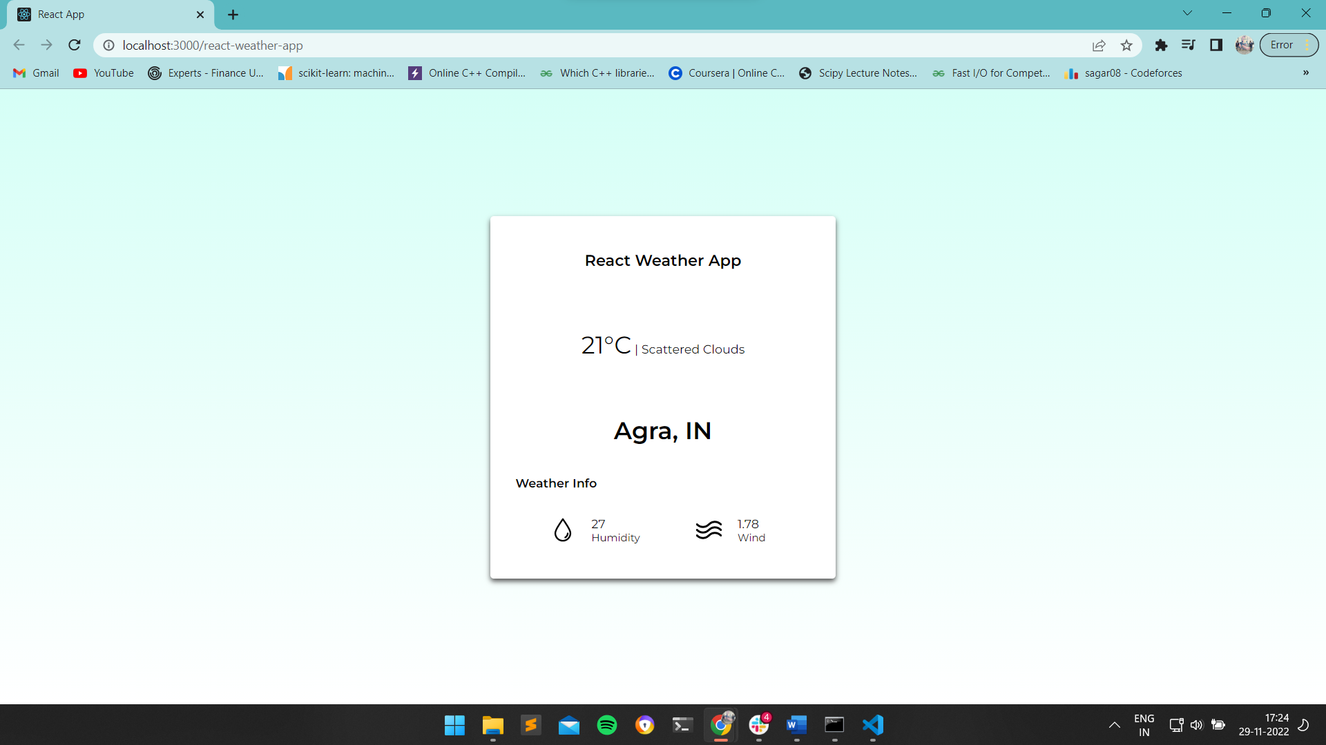The image size is (1326, 745).
Task: Show hidden system tray icons
Action: click(x=1114, y=725)
